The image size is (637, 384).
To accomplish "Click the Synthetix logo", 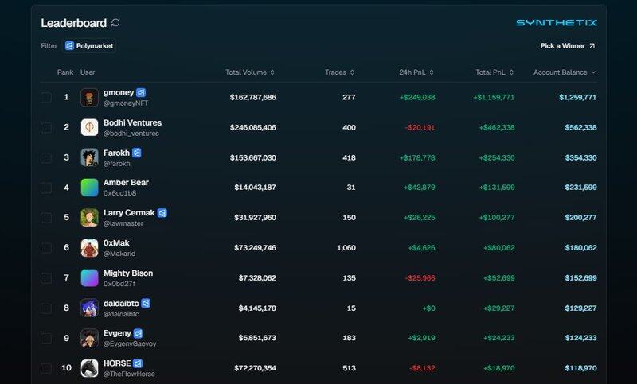I will click(x=556, y=23).
